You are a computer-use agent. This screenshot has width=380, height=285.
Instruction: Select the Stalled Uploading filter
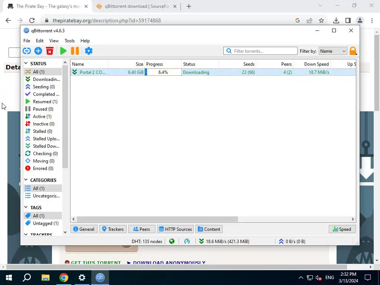[43, 139]
